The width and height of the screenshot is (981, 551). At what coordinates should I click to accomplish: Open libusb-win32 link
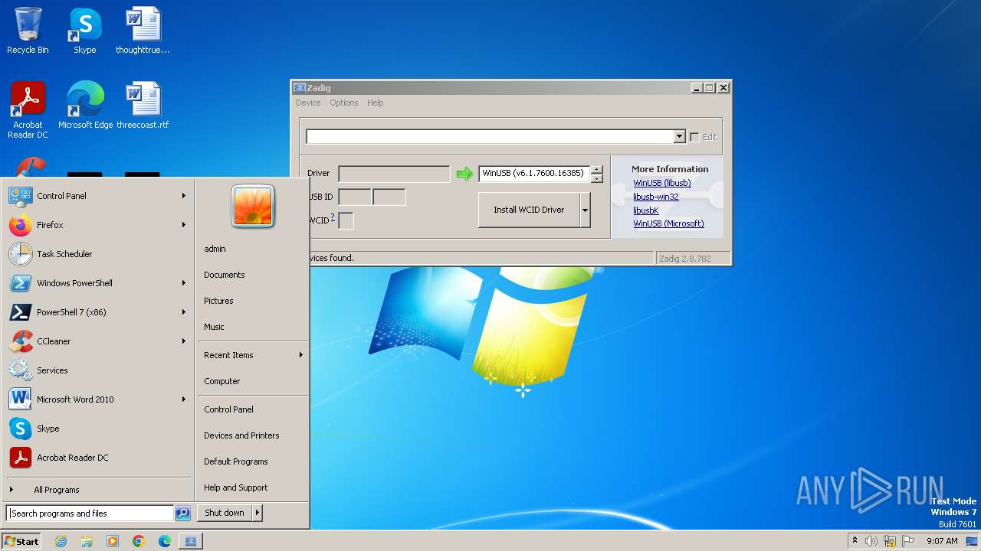point(656,197)
